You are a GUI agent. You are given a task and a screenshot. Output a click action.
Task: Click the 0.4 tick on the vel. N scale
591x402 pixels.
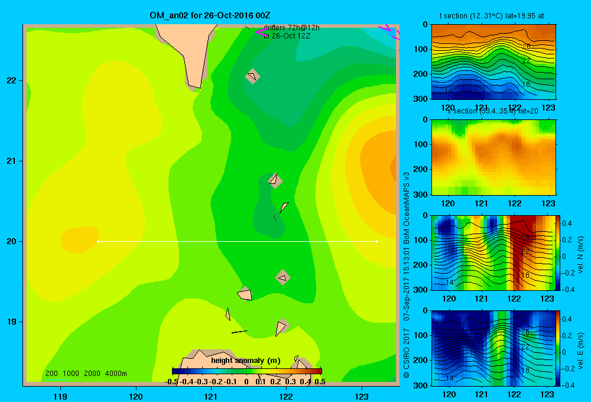pos(567,223)
